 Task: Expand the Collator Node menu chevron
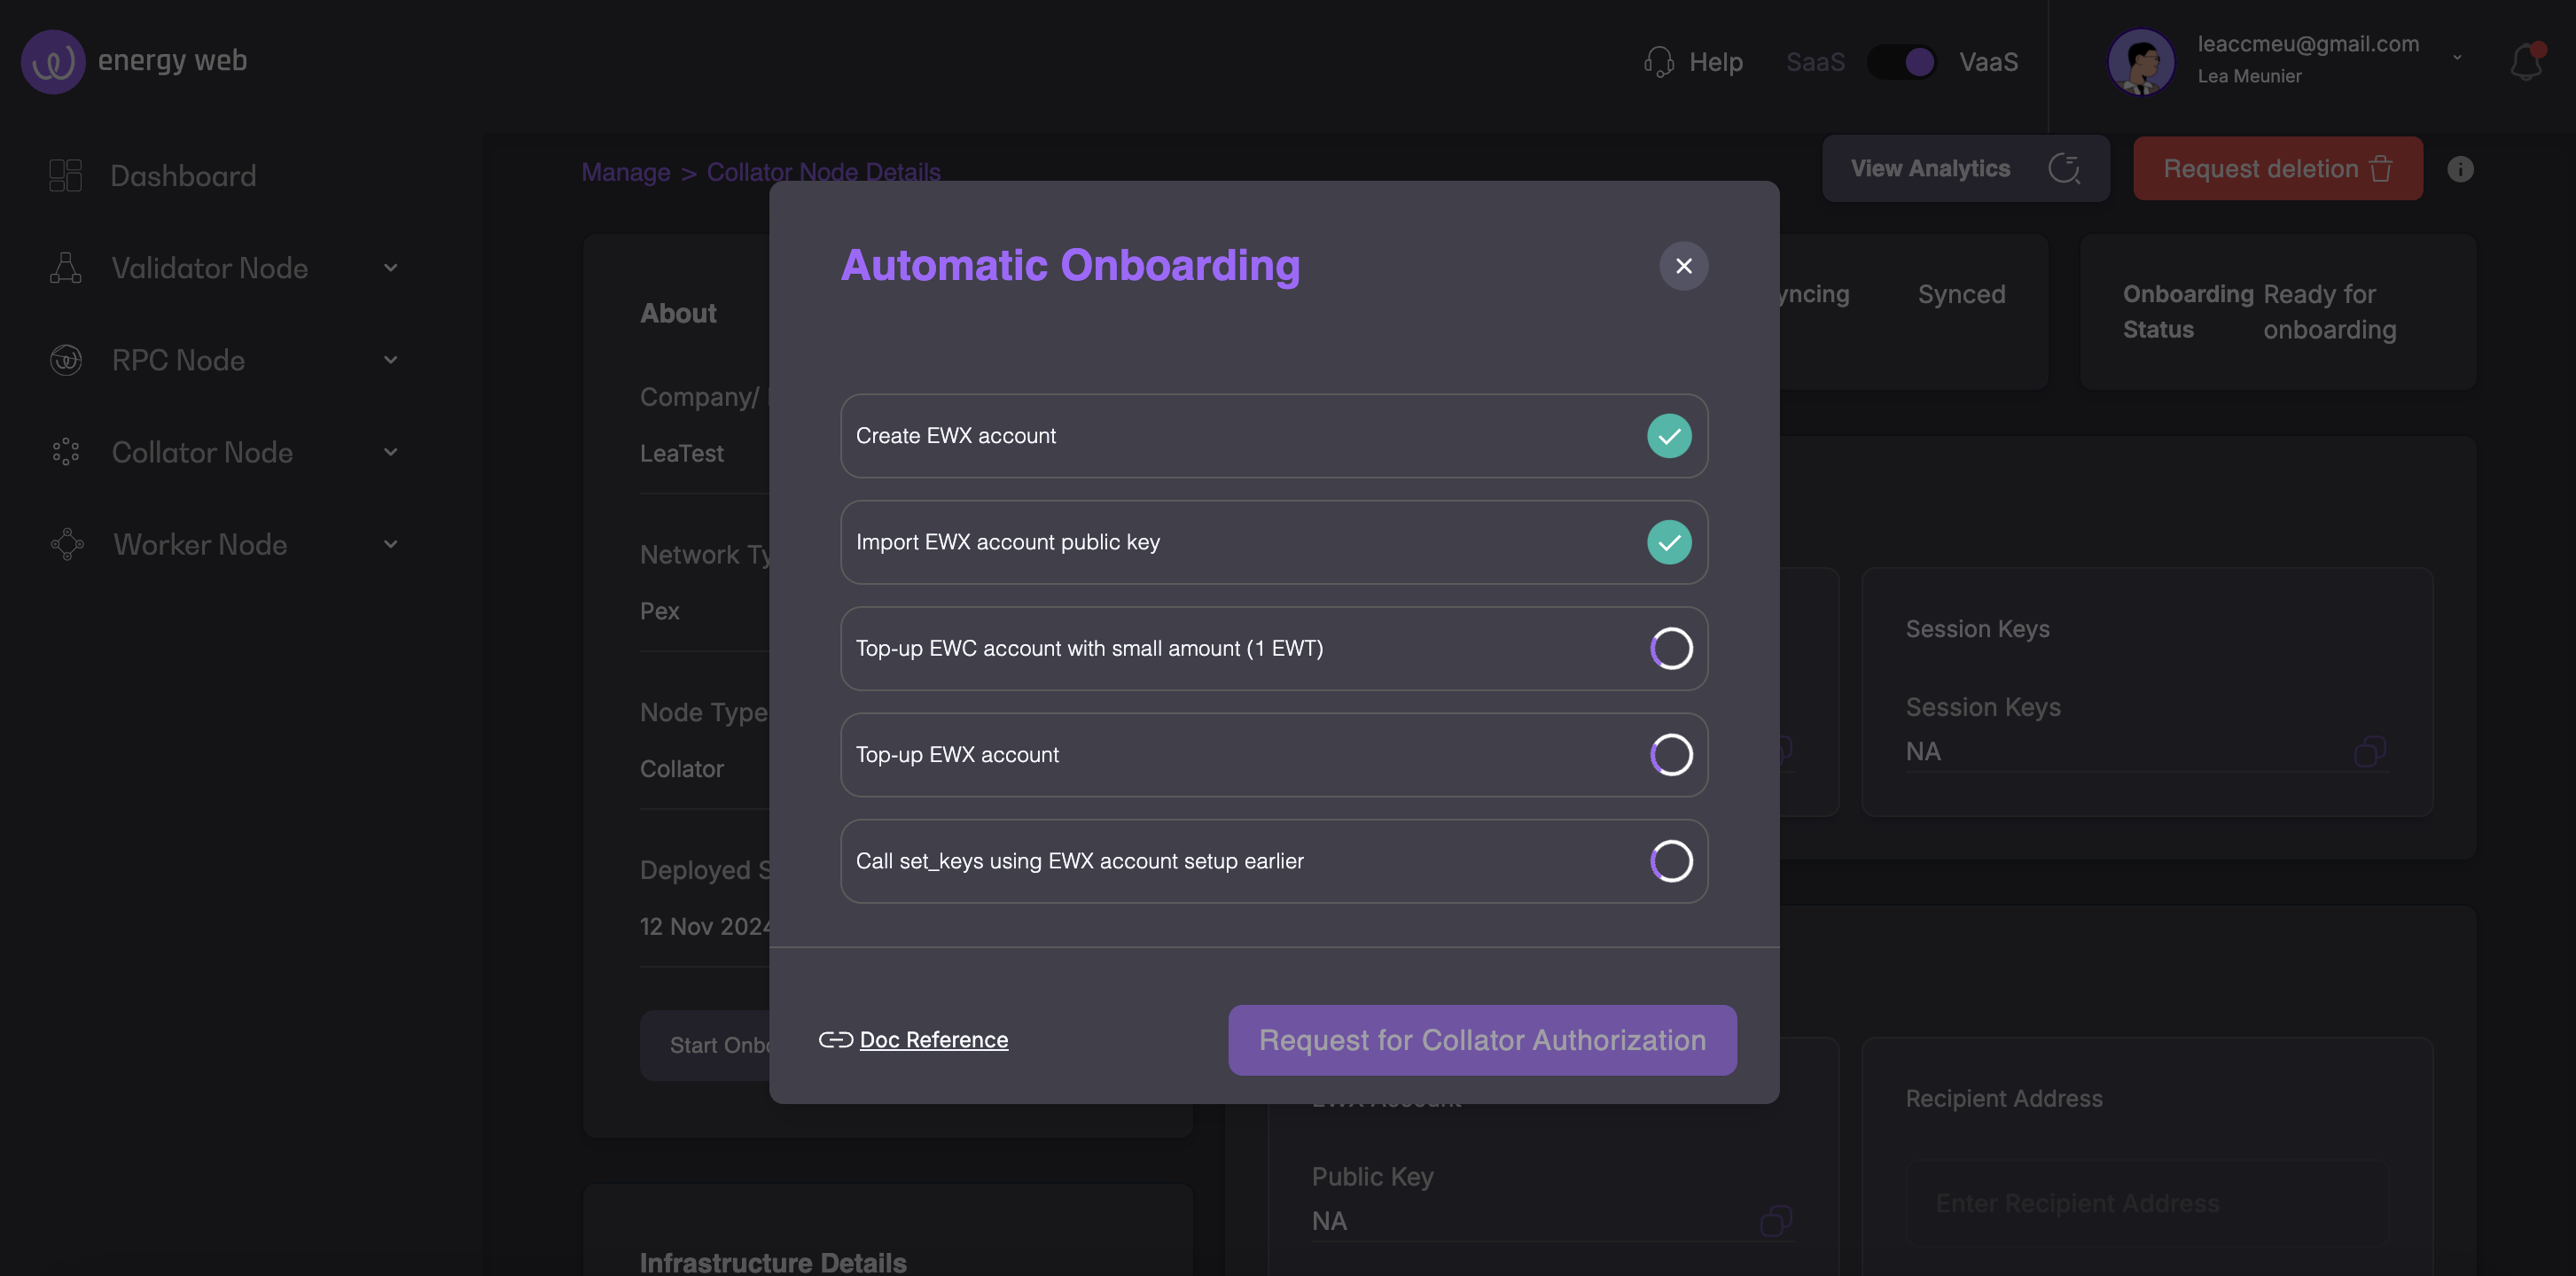(x=390, y=451)
